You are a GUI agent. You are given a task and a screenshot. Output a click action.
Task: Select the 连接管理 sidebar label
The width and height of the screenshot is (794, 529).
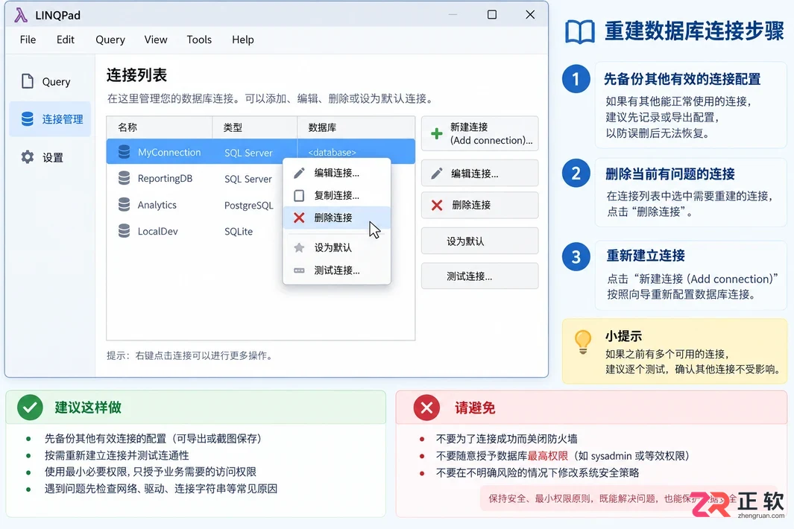[63, 119]
